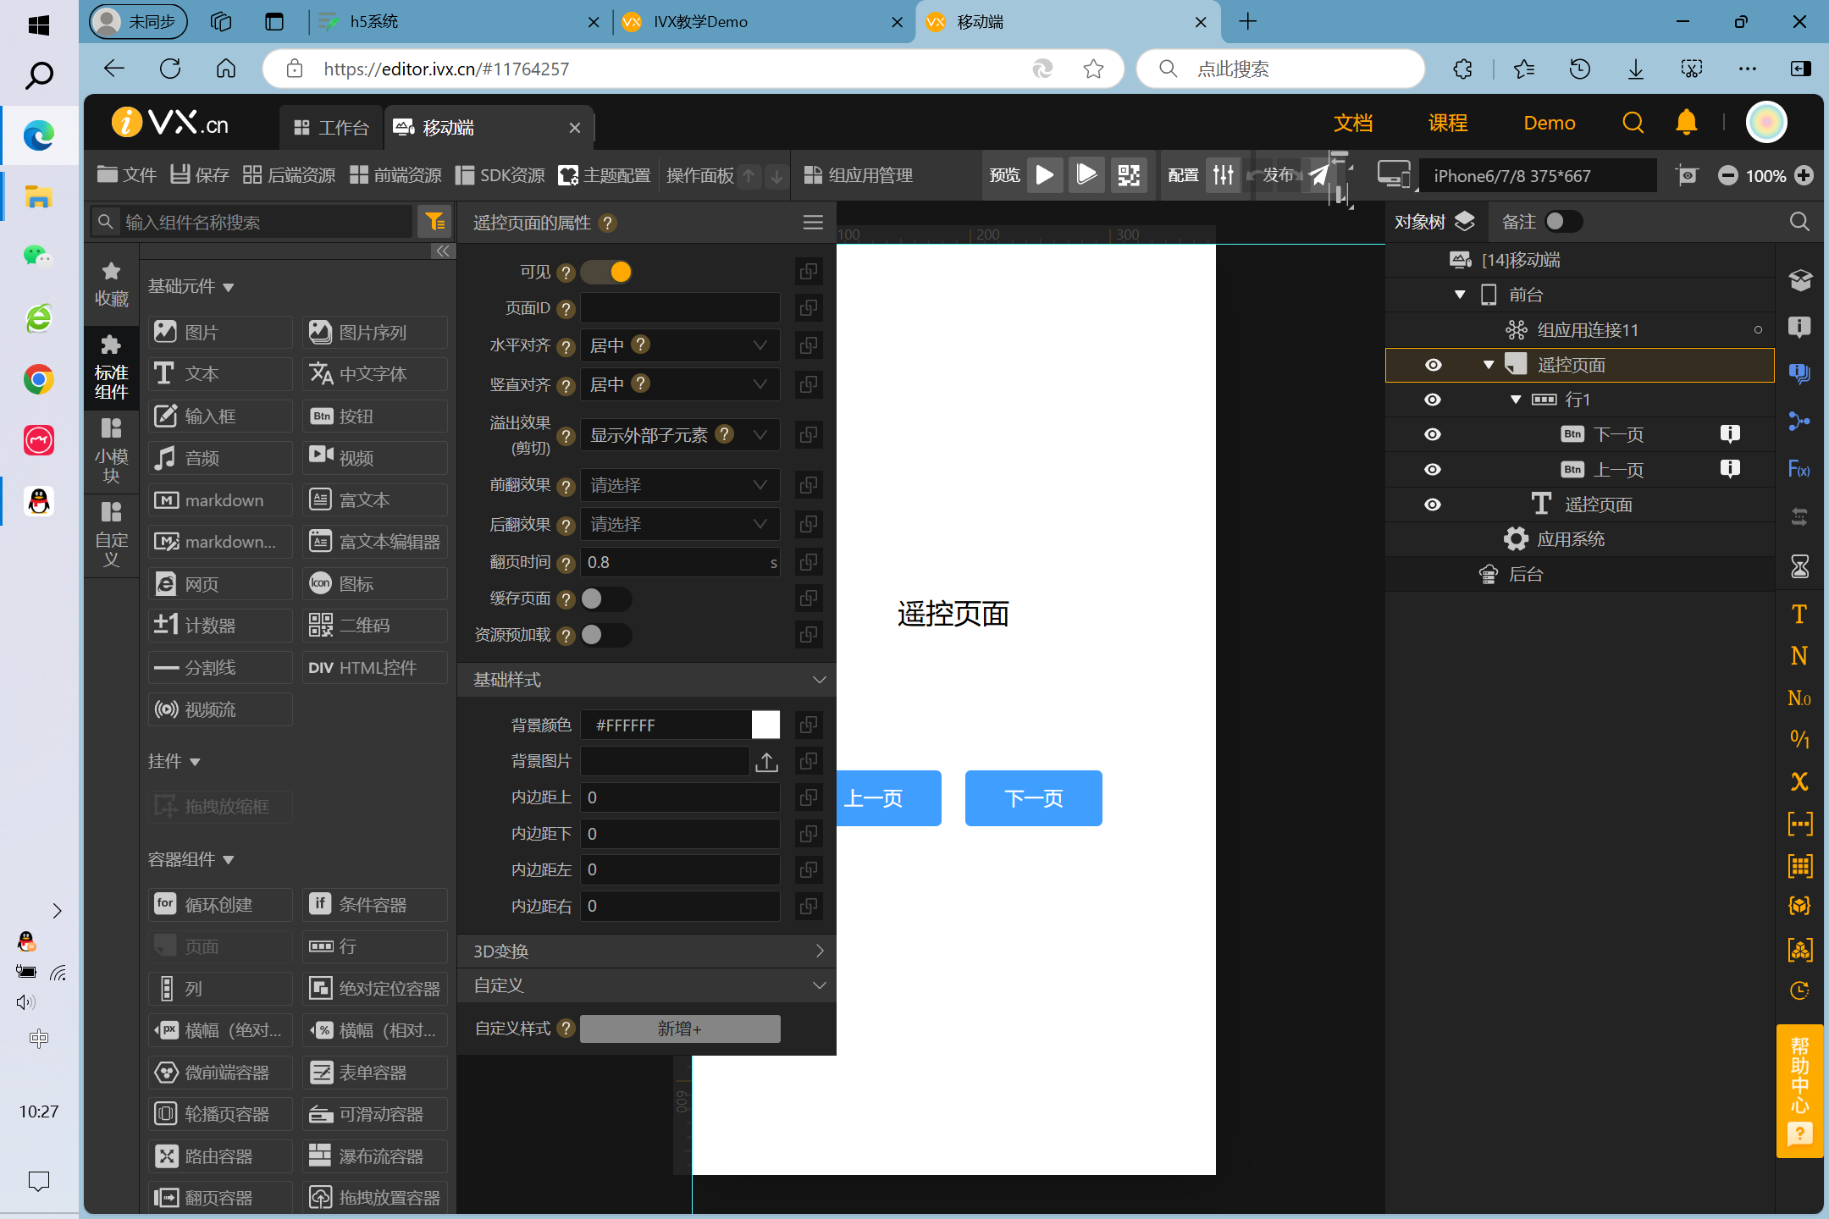Collapse the 基础样式 section

pyautogui.click(x=647, y=680)
